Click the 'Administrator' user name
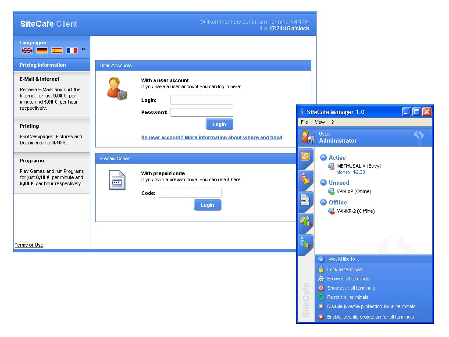Screen dimensions: 449x337 click(x=338, y=141)
